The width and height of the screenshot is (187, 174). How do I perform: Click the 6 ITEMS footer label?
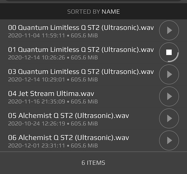coord(93,163)
